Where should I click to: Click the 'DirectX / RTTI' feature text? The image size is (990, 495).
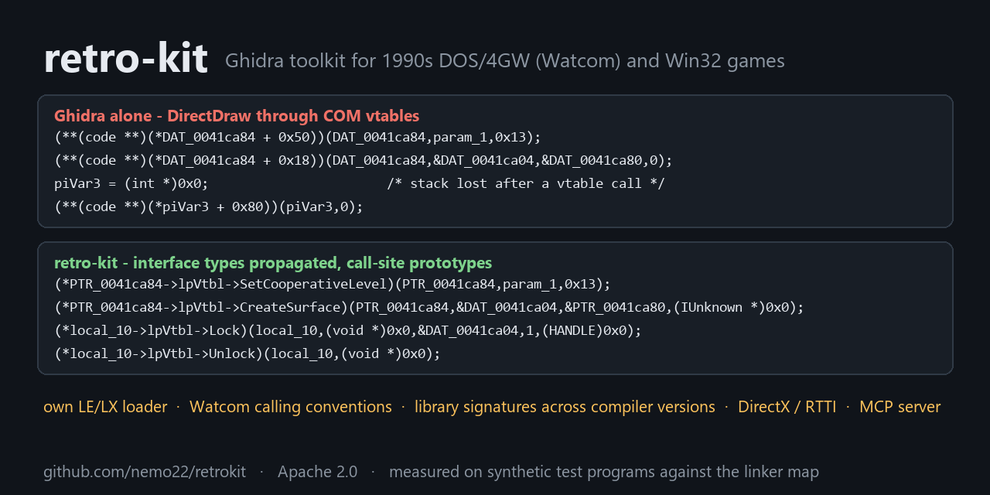787,407
